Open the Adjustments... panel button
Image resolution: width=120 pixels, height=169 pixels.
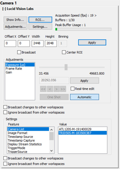(15, 27)
